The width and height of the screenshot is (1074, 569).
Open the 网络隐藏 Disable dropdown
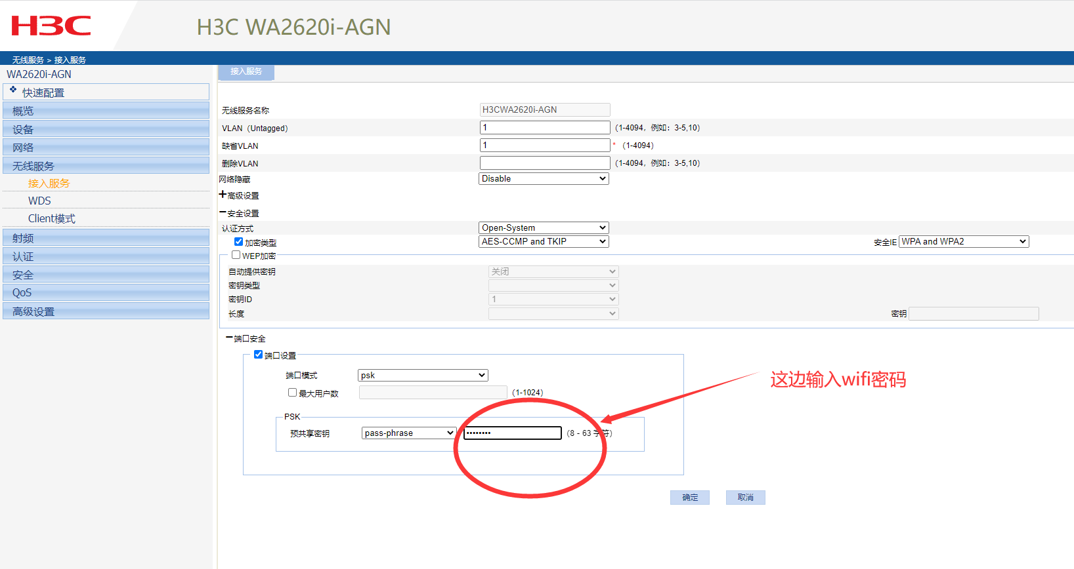coord(544,178)
